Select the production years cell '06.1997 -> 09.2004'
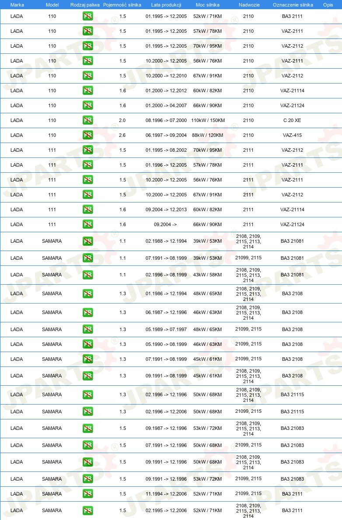342x520 pixels. pos(166,135)
